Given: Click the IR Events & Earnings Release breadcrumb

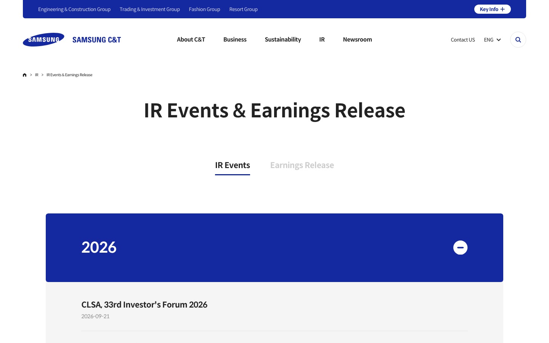Looking at the screenshot, I should [x=69, y=75].
